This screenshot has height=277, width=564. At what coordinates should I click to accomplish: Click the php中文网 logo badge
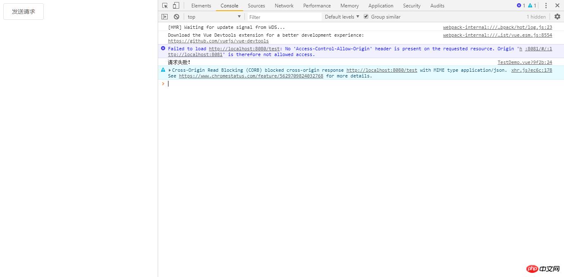pyautogui.click(x=542, y=269)
